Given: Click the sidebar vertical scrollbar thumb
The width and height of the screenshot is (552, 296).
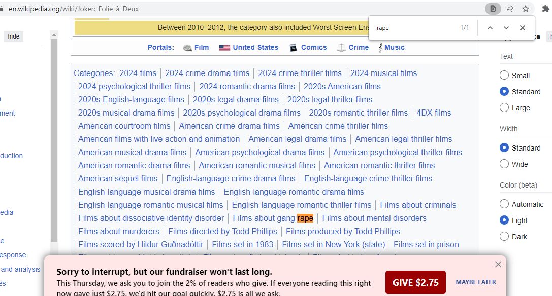Looking at the screenshot, I should [x=54, y=140].
